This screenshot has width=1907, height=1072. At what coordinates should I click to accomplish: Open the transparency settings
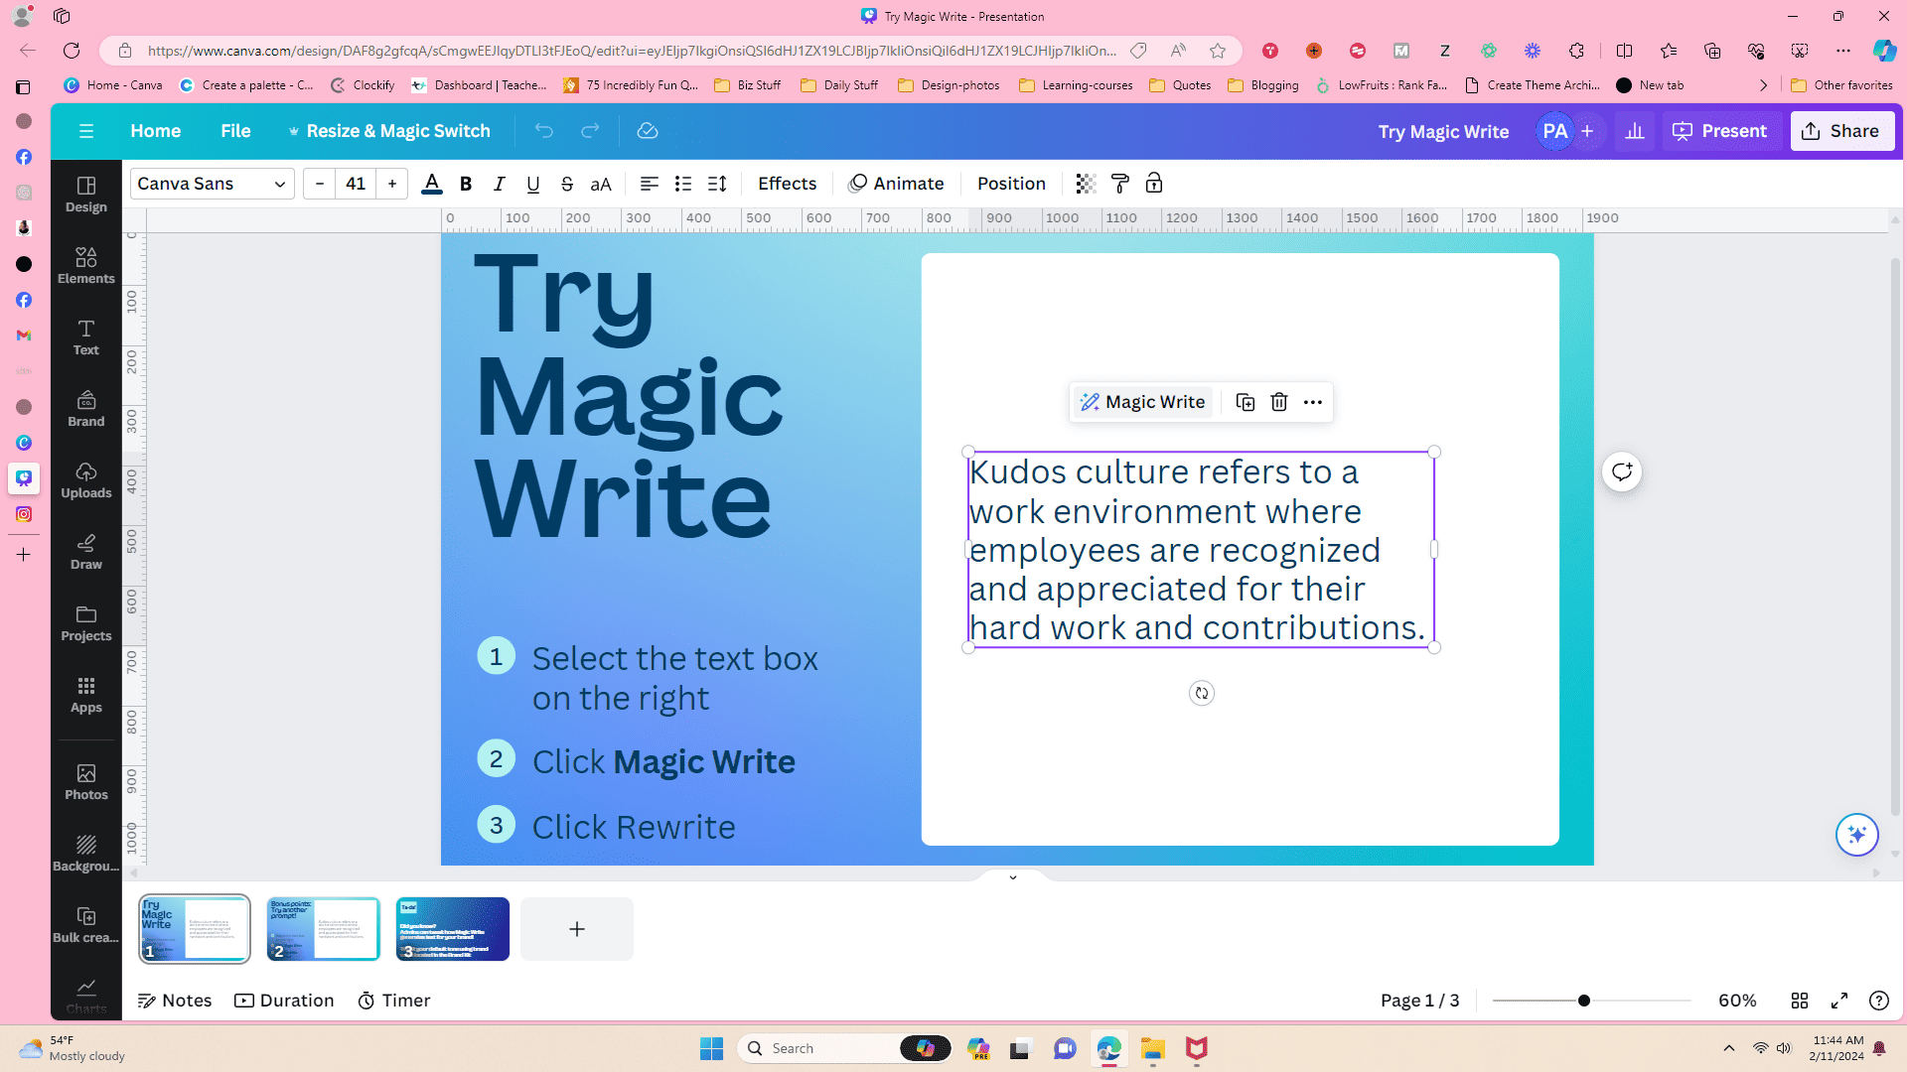[x=1084, y=184]
